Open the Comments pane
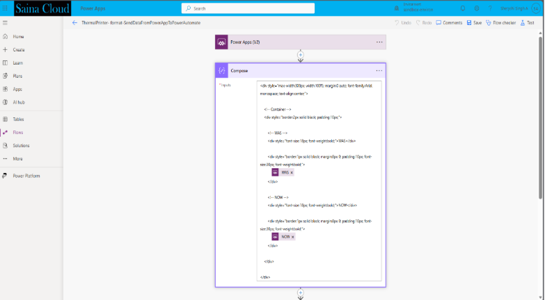545x300 pixels. pos(449,23)
